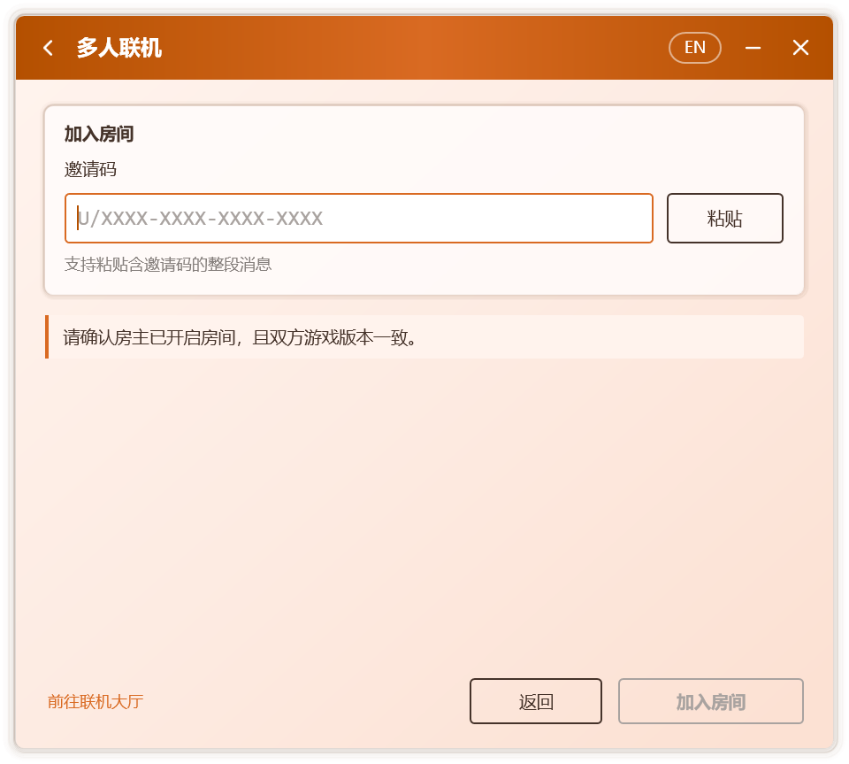Viewport: 849px width, 764px height.
Task: Click the 邀请码 label
Action: [x=90, y=169]
